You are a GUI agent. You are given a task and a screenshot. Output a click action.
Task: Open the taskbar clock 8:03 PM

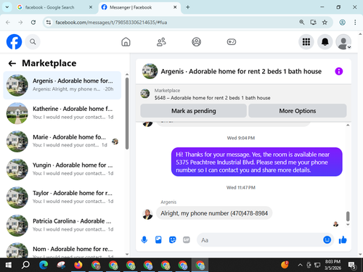click(x=333, y=265)
